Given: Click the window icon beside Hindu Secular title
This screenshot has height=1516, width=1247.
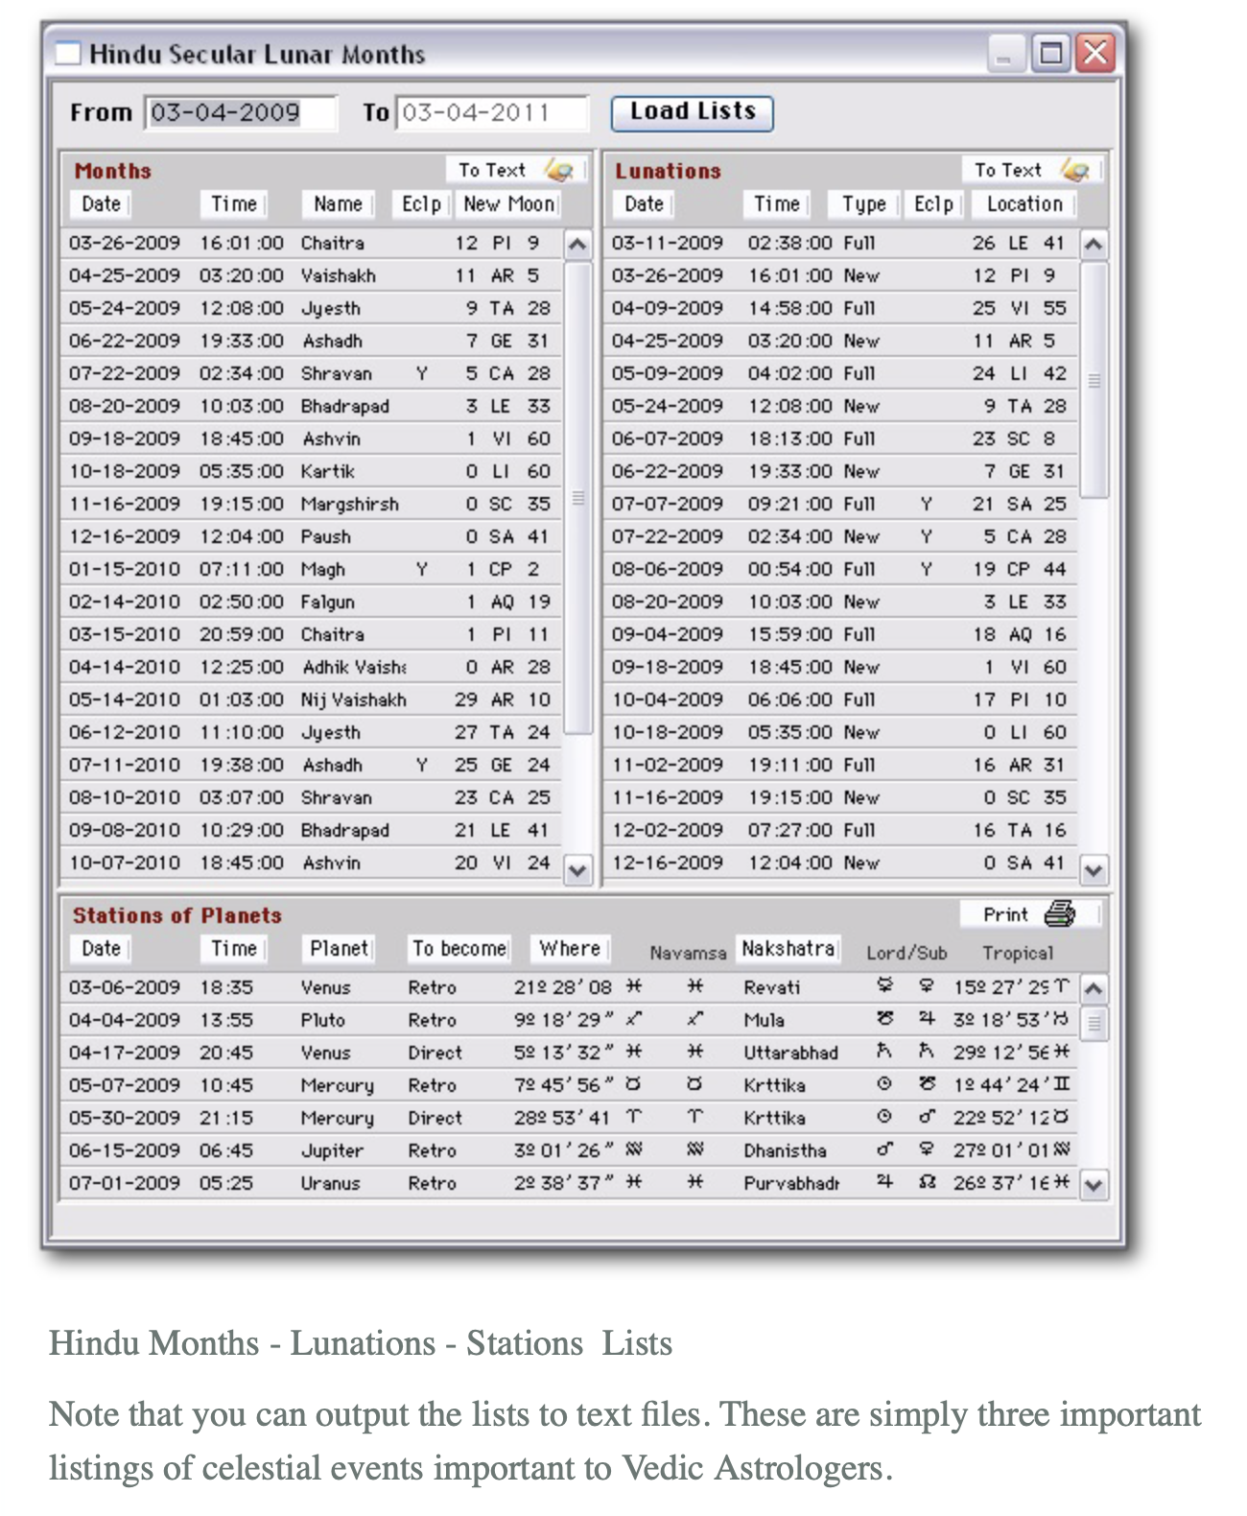Looking at the screenshot, I should 68,54.
